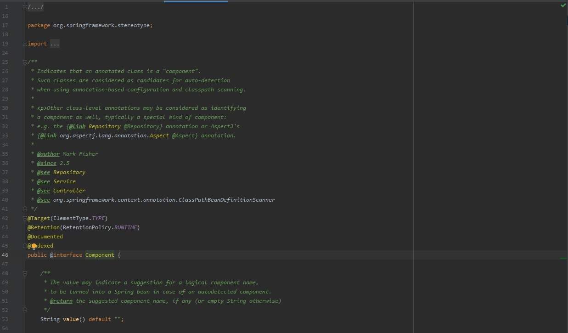Image resolution: width=568 pixels, height=333 pixels.
Task: Click 'auto-detection' text on line 27
Action: 208,80
